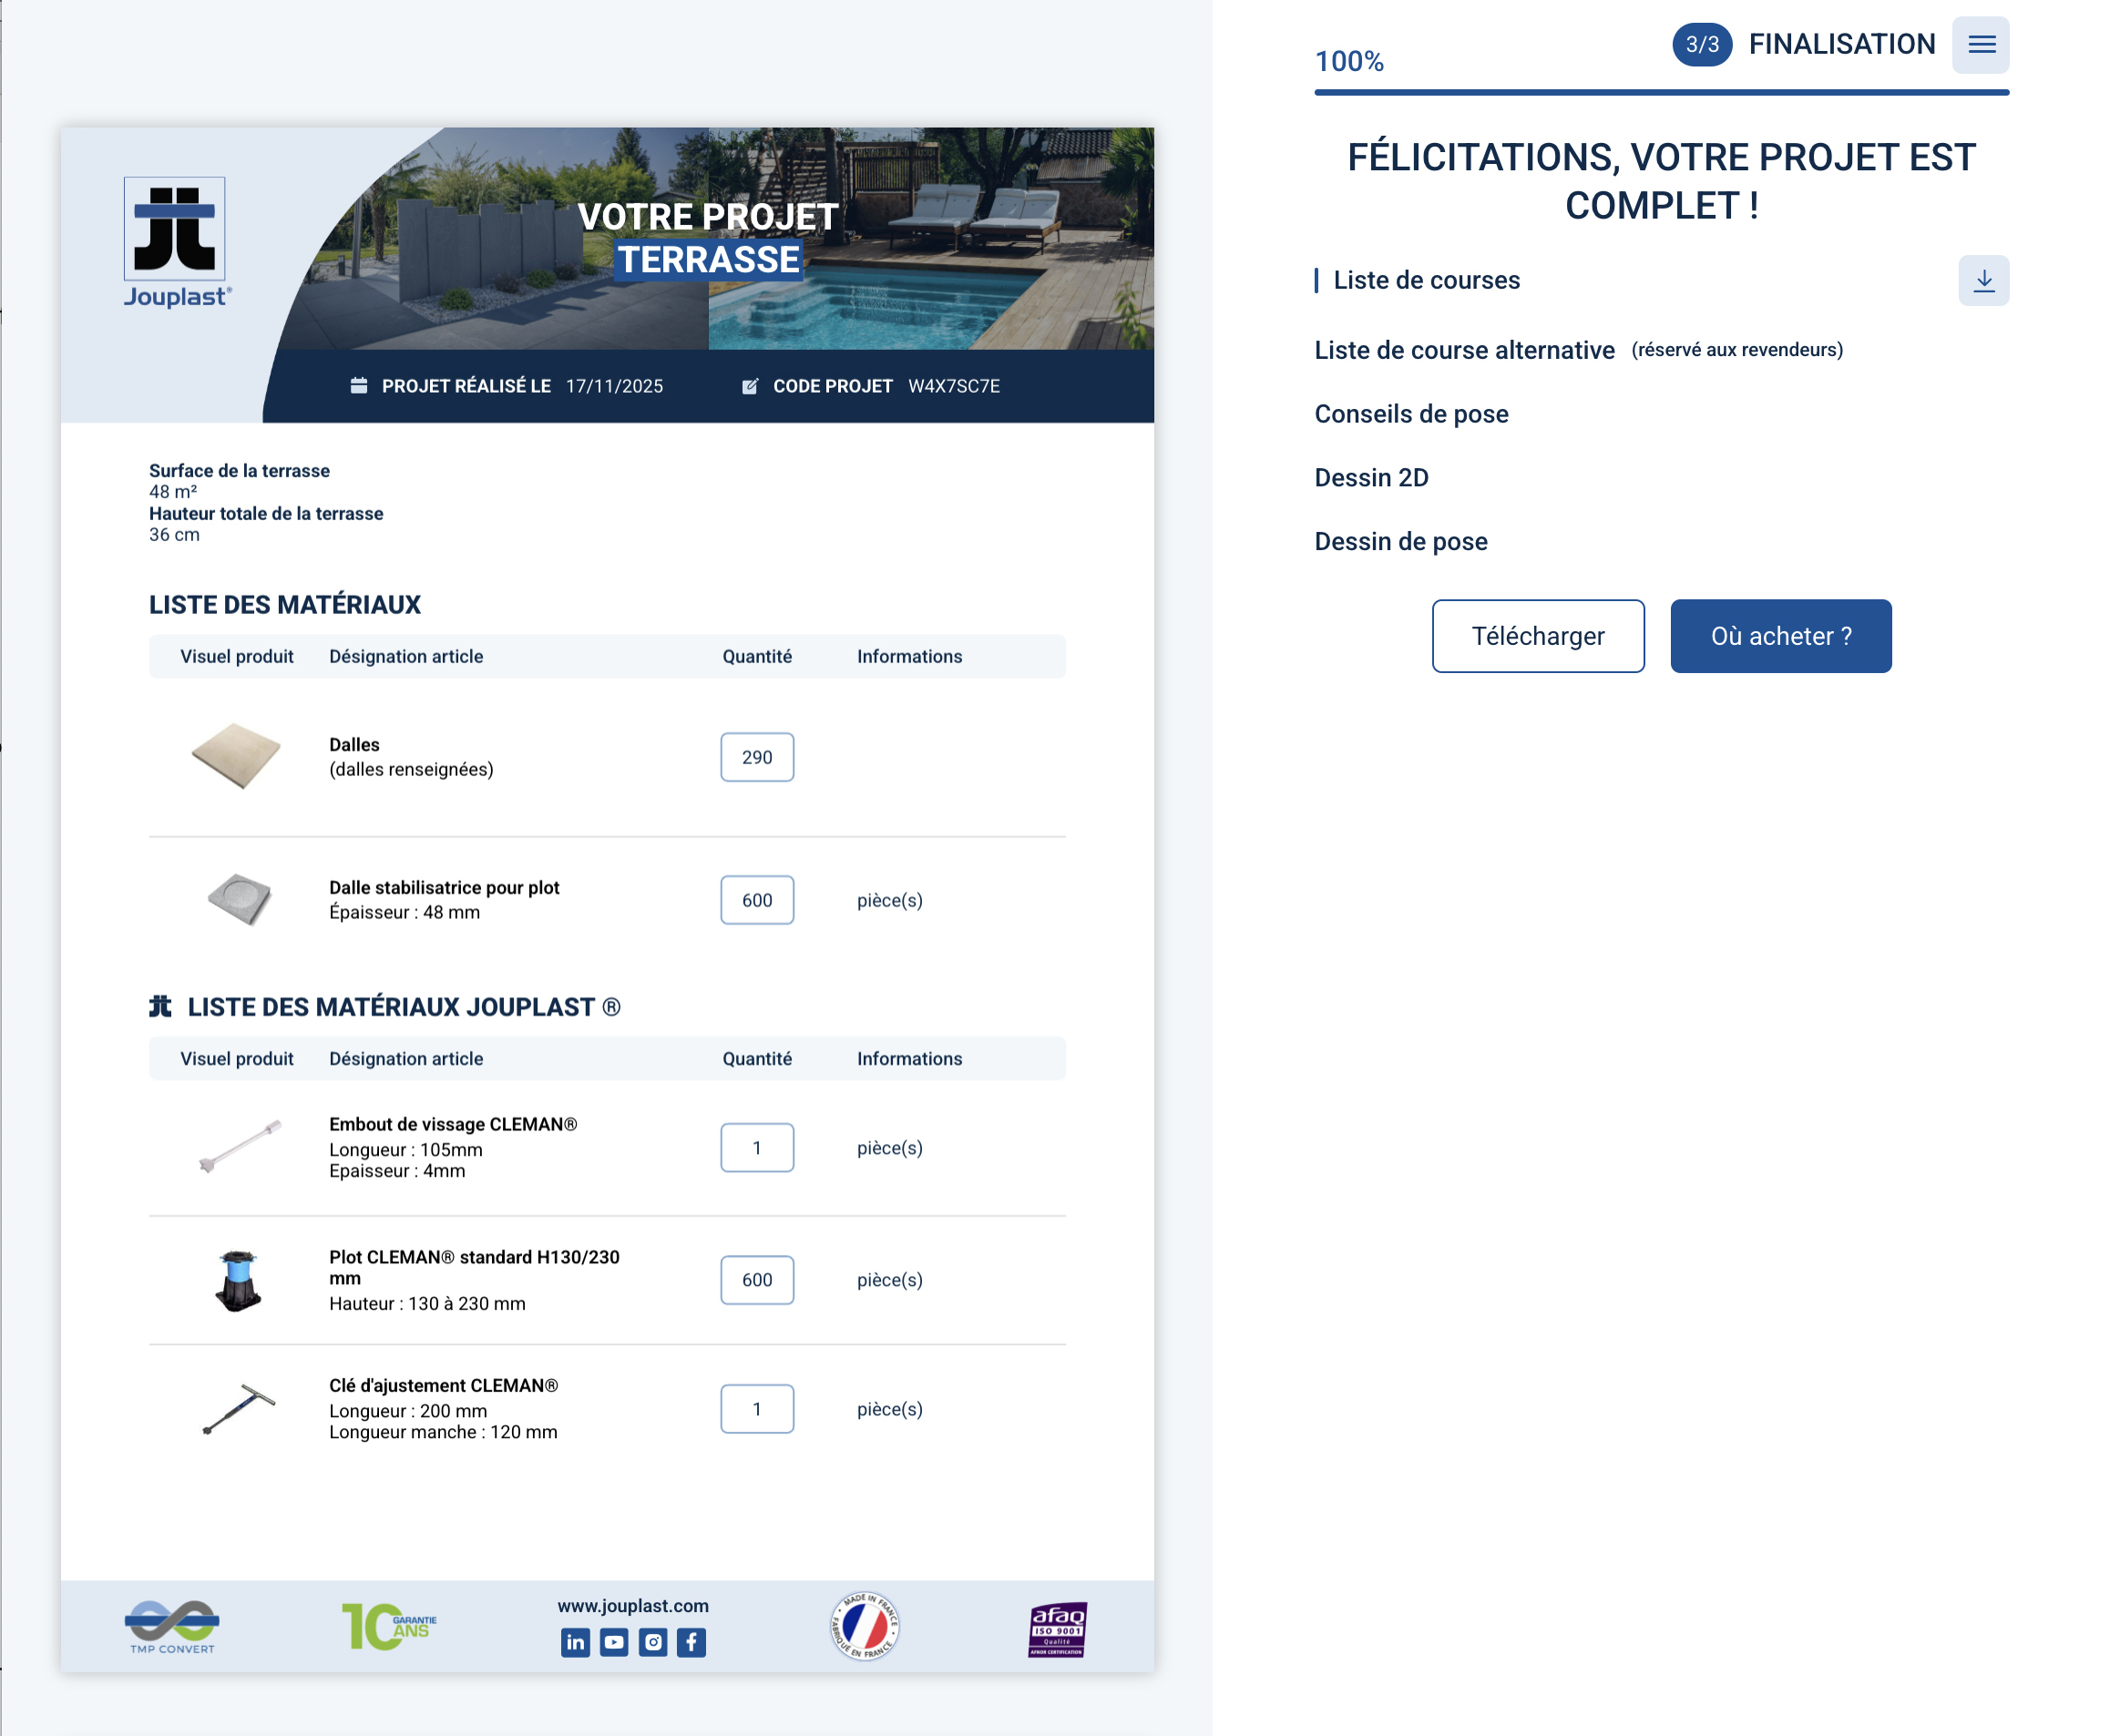Click the afaq ISO 9001 badge
The height and width of the screenshot is (1736, 2110).
(x=1057, y=1629)
